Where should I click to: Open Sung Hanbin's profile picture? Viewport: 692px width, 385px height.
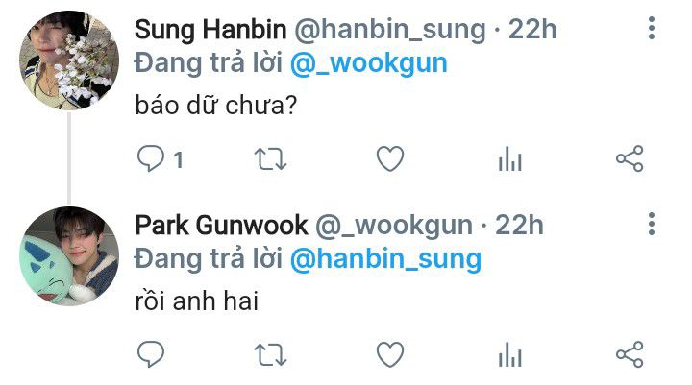[x=69, y=60]
